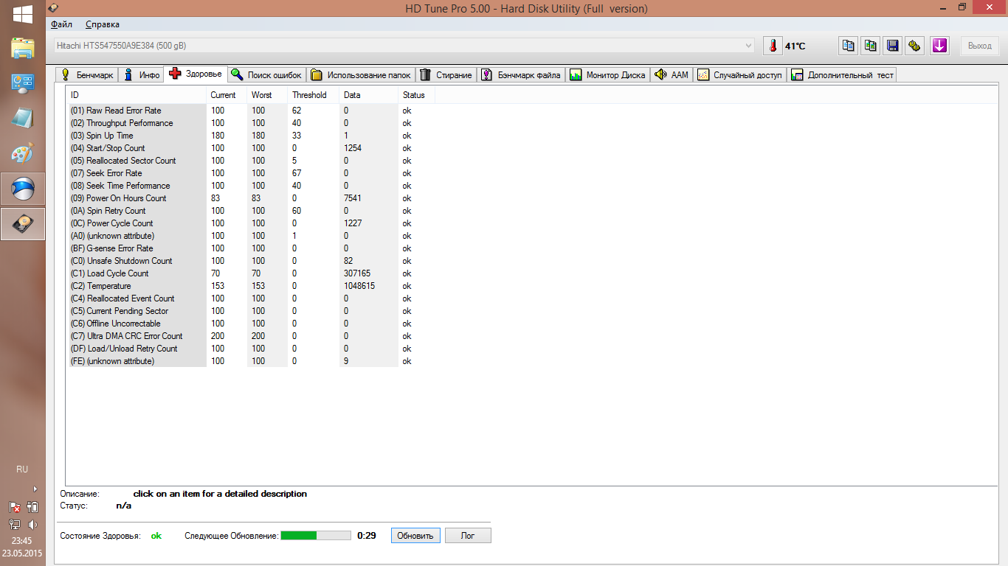Launch Paint from the taskbar

pyautogui.click(x=22, y=153)
